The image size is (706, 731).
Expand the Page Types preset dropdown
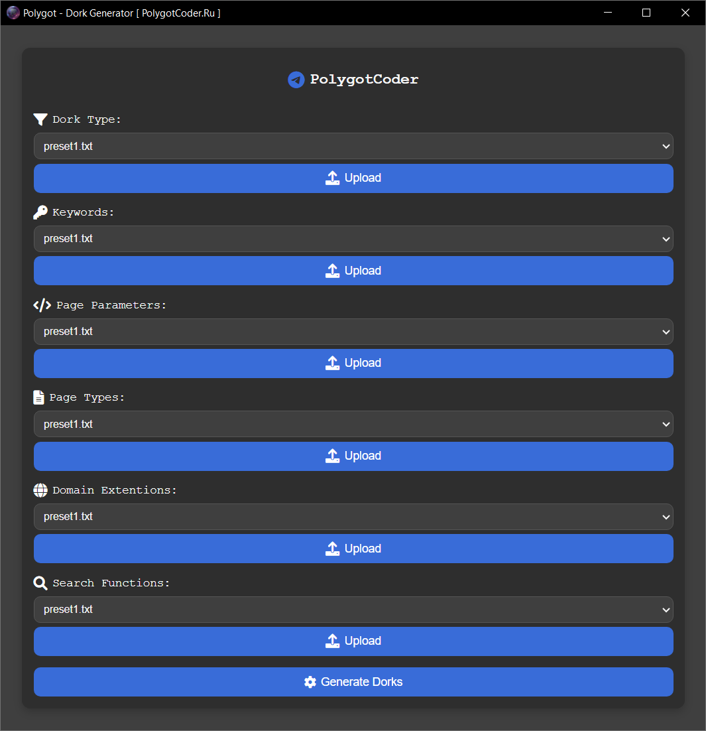(353, 424)
